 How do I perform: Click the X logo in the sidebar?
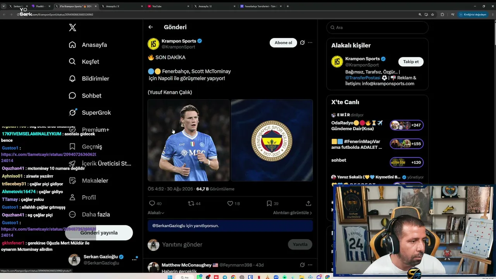coord(72,28)
